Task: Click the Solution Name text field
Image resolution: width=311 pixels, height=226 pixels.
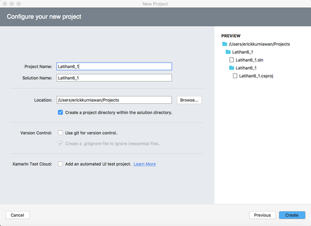Action: 114,78
